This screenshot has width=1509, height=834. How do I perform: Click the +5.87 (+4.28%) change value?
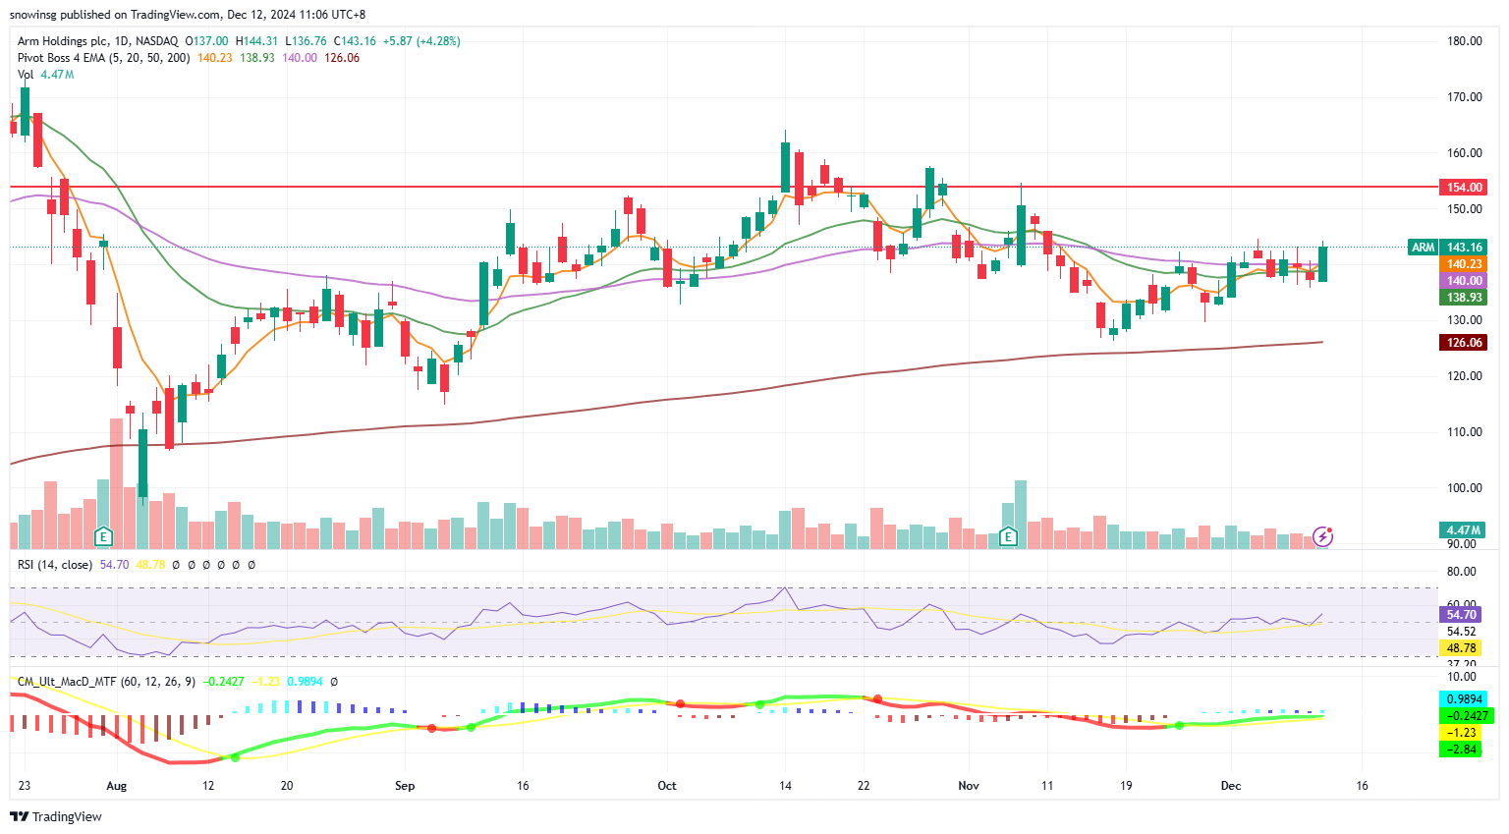tap(421, 41)
